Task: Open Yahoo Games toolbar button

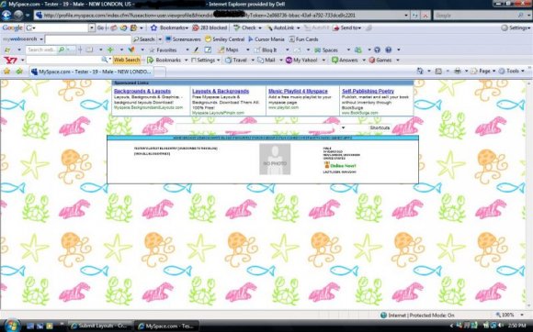Action: click(x=380, y=60)
